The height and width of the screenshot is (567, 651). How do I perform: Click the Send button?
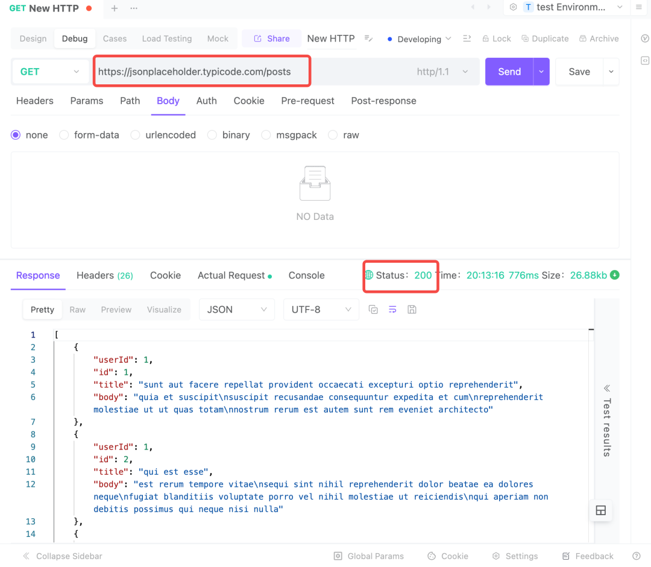click(509, 72)
